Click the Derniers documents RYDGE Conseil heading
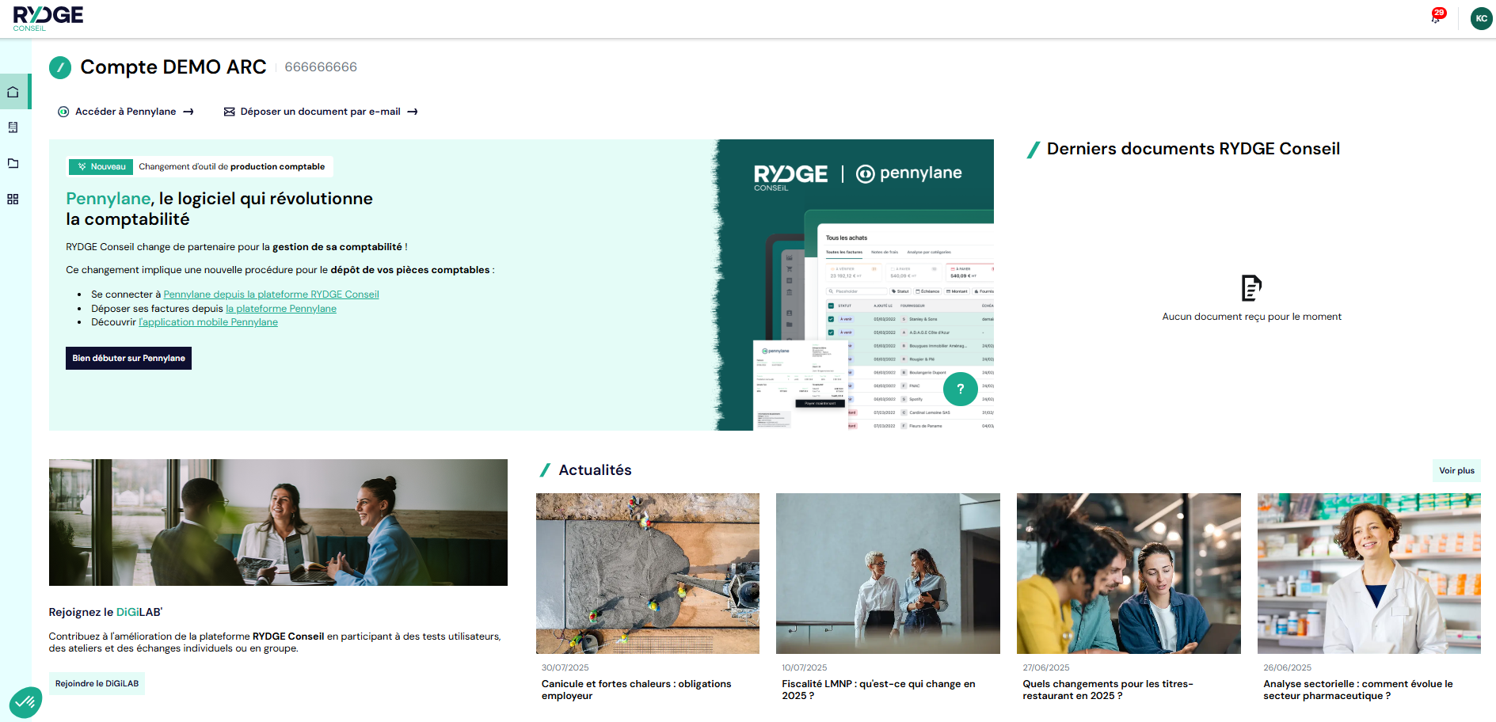The image size is (1496, 722). click(x=1193, y=149)
